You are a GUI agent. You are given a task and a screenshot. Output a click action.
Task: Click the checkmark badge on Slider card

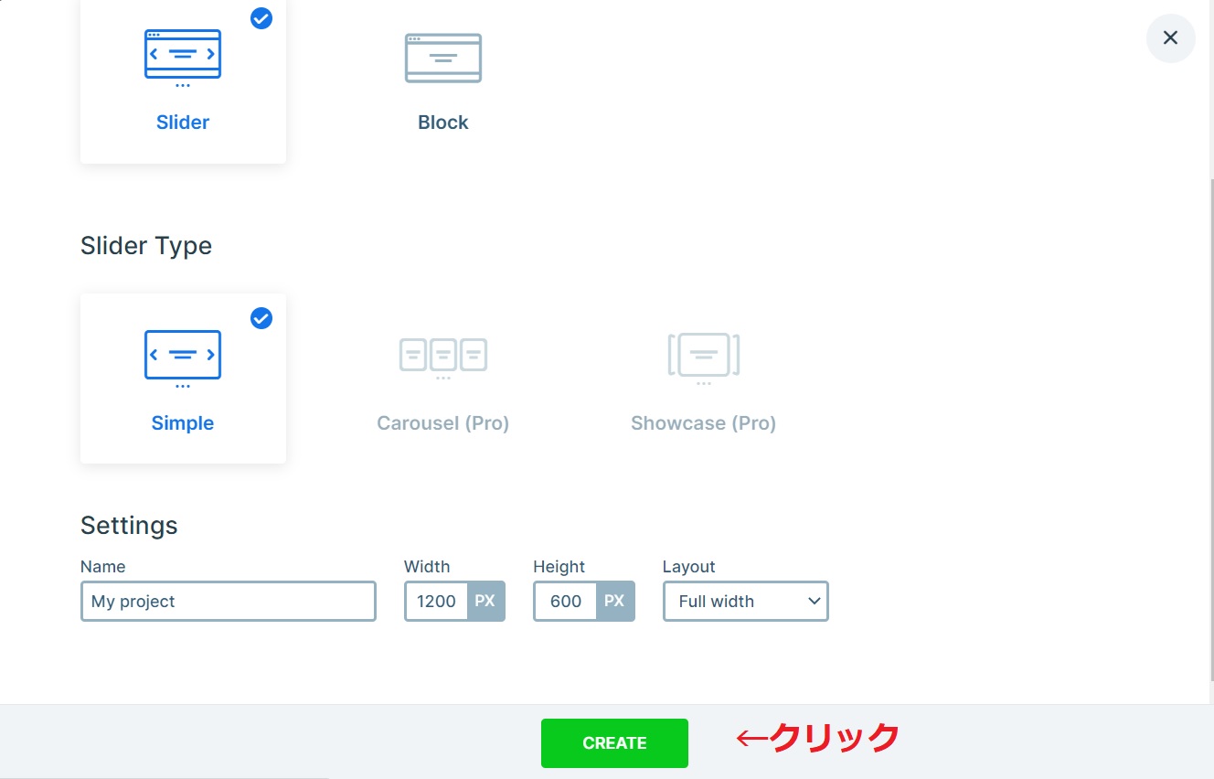pos(261,18)
